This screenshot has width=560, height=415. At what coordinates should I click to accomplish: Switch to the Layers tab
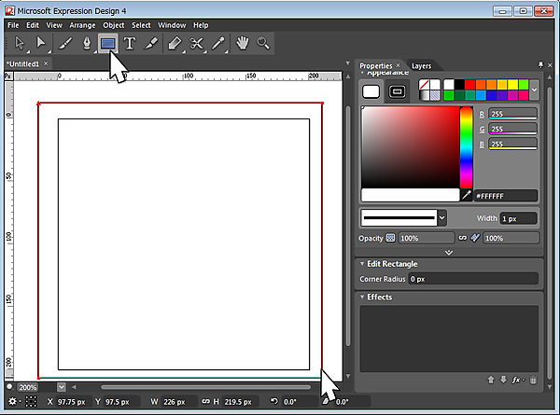point(421,66)
